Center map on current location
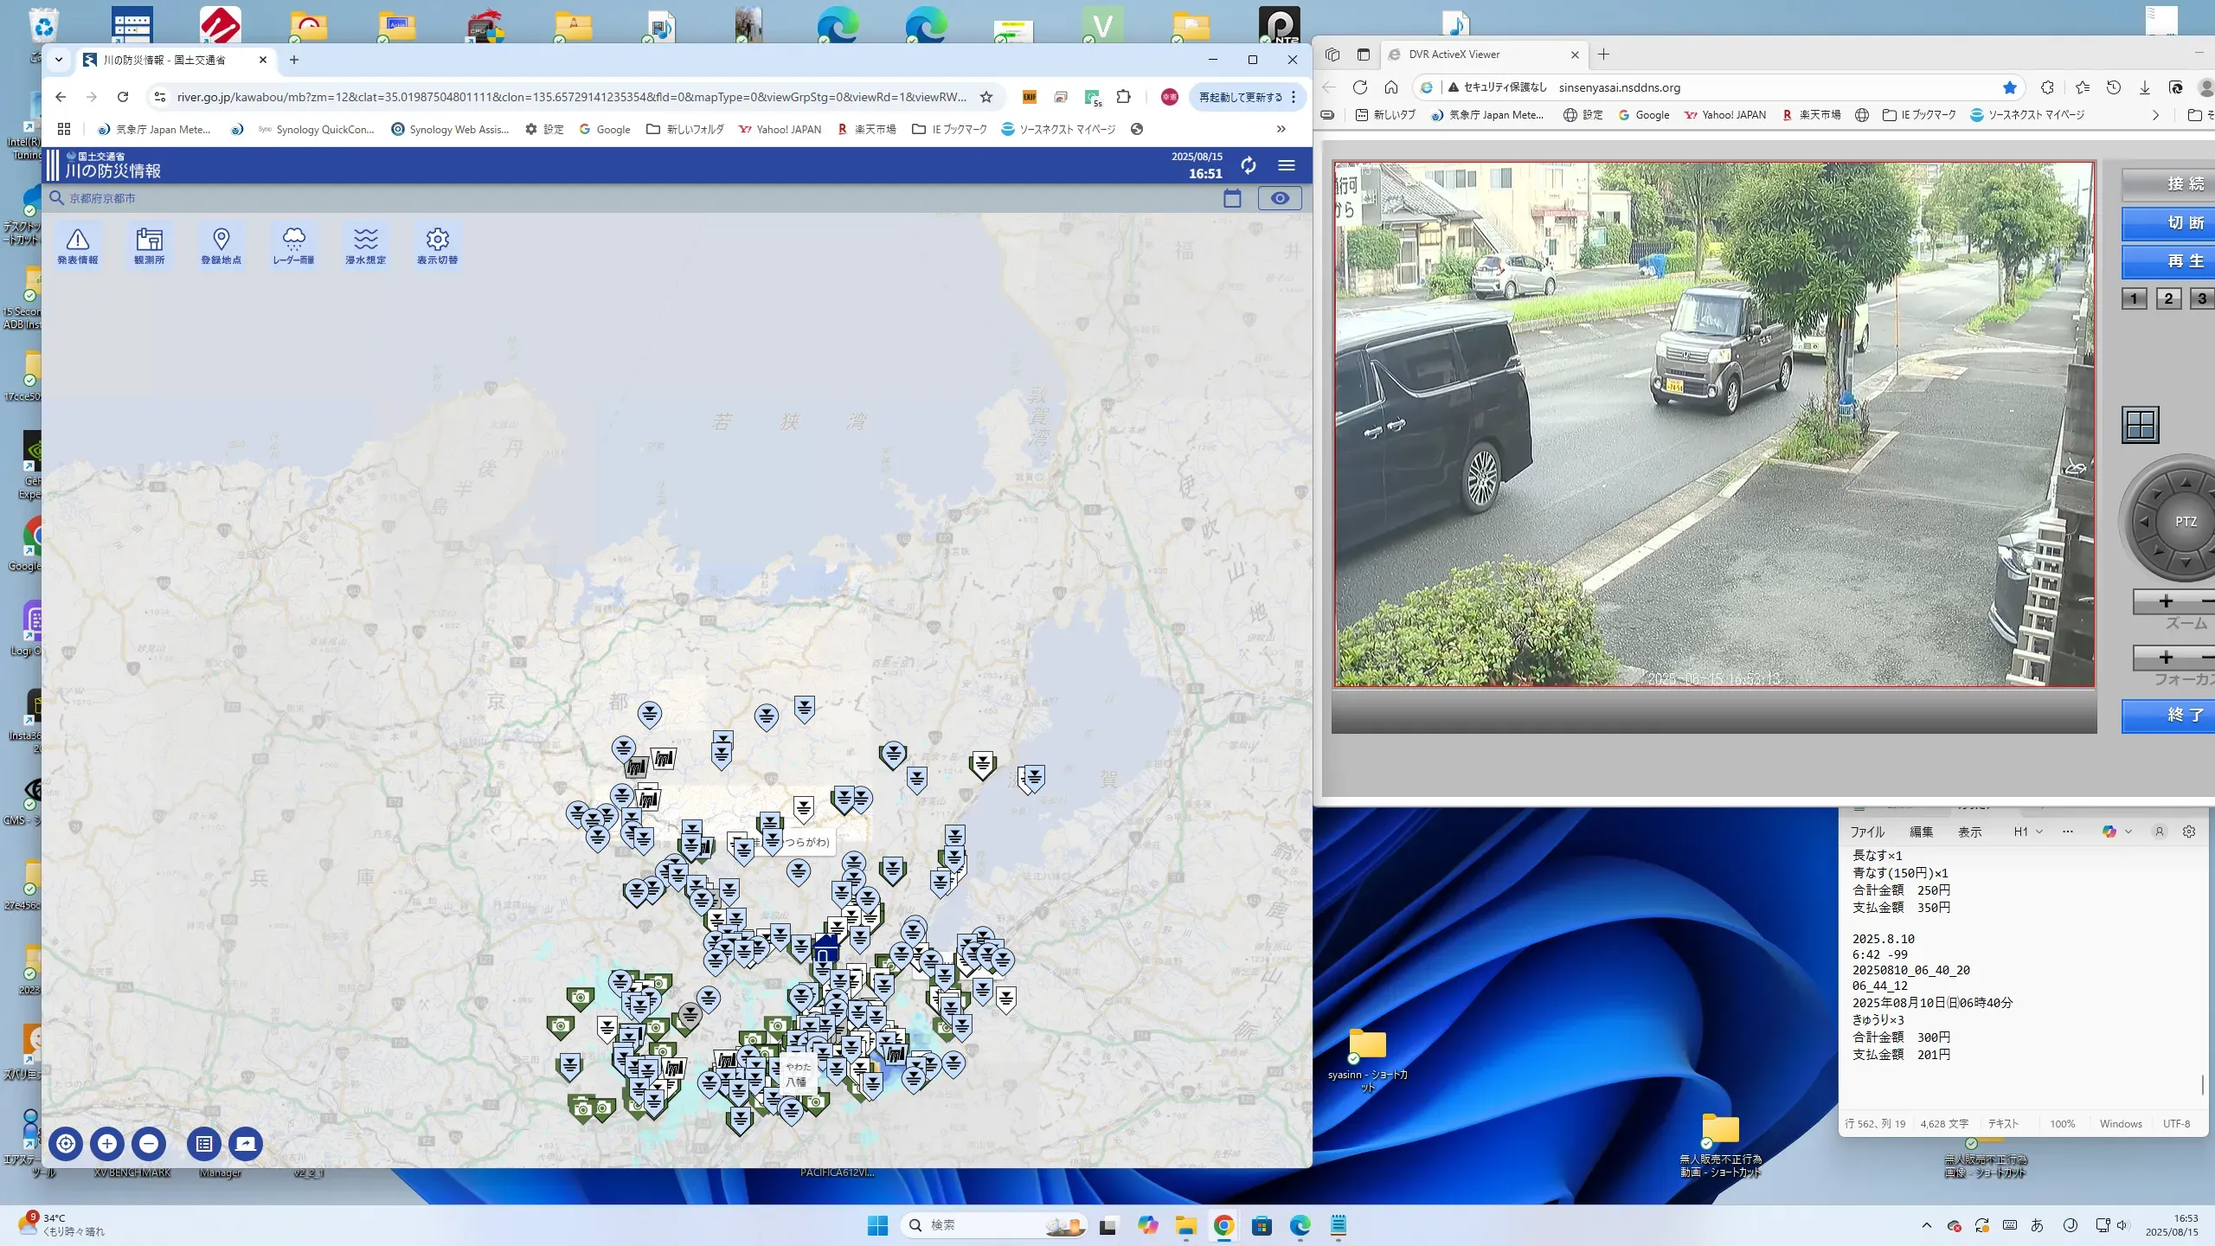 tap(66, 1144)
